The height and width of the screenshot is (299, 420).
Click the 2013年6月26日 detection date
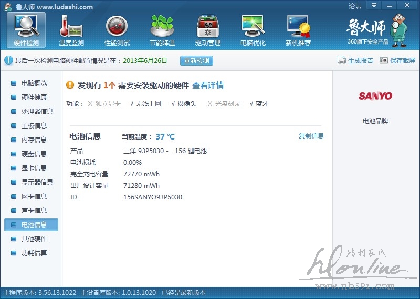tap(145, 60)
